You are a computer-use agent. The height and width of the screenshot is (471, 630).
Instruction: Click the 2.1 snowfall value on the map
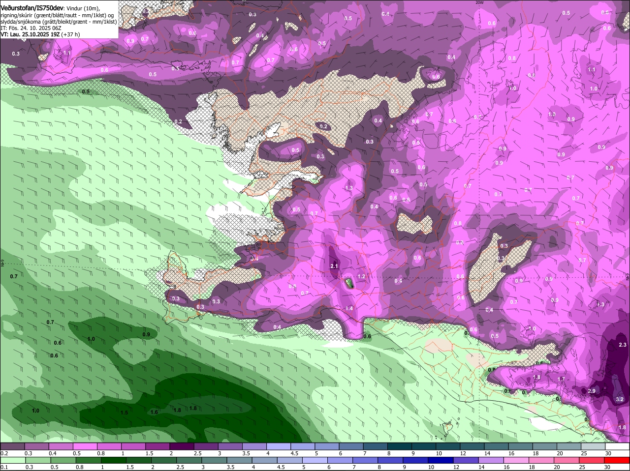point(334,266)
